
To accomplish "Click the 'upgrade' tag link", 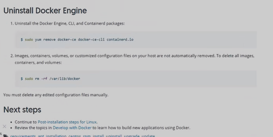I will pyautogui.click(x=131, y=136).
